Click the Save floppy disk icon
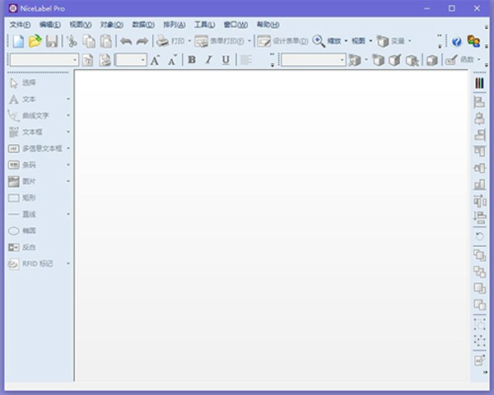Viewport: 494px width, 395px height. coord(52,41)
